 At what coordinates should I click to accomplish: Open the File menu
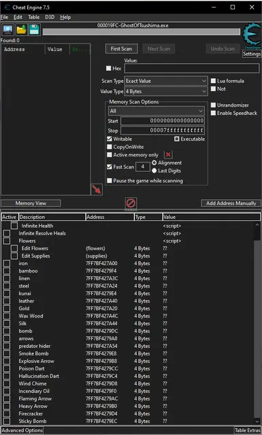coord(5,17)
